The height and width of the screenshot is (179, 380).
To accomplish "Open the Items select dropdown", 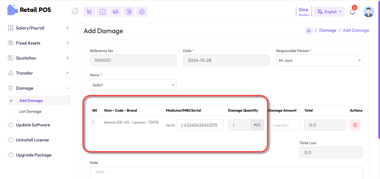I will [133, 85].
